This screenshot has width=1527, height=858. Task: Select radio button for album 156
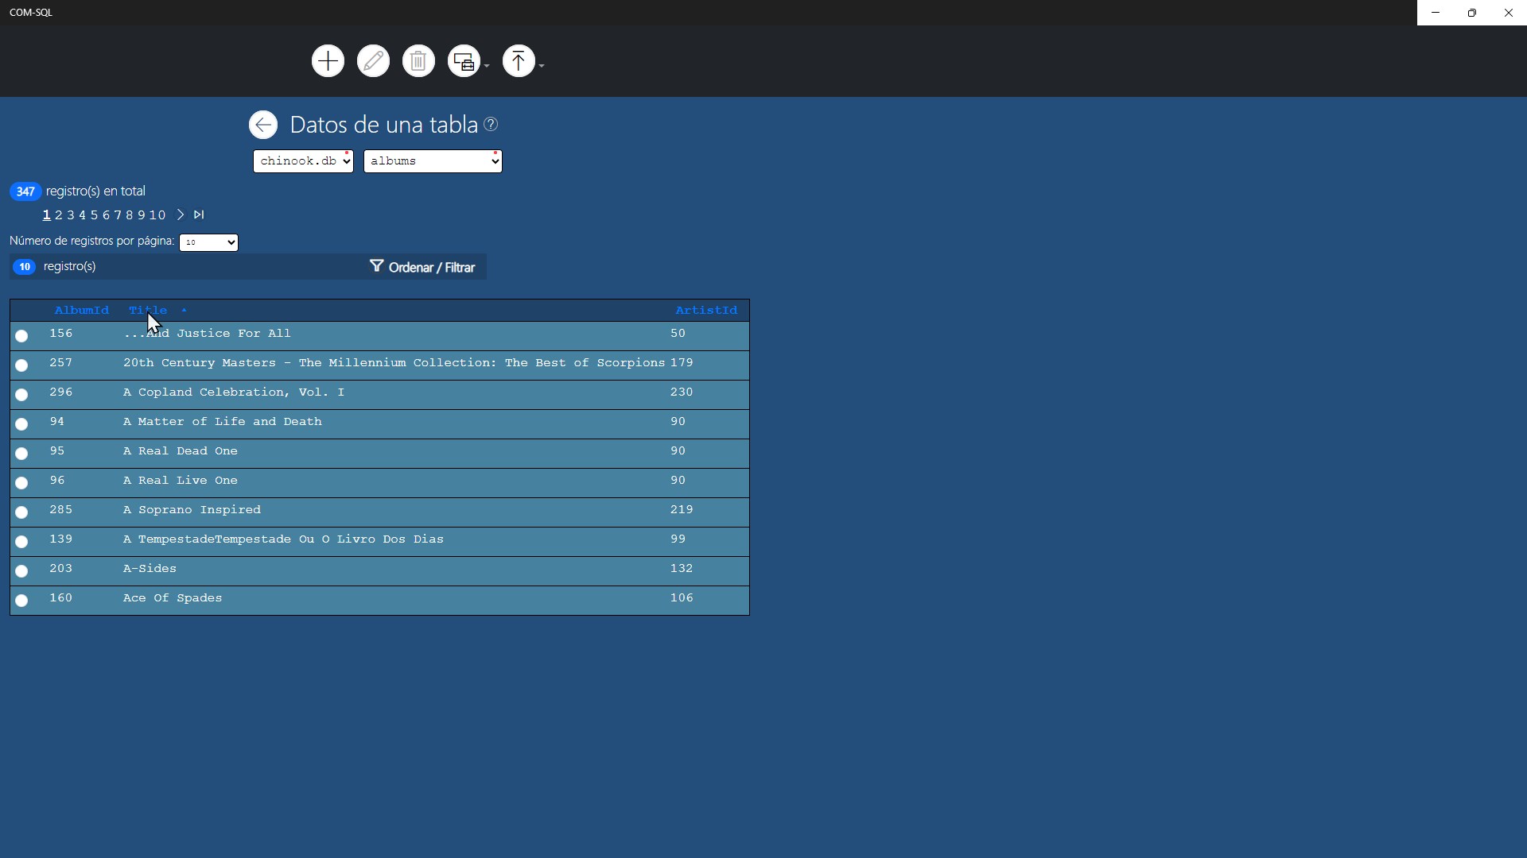pos(21,336)
